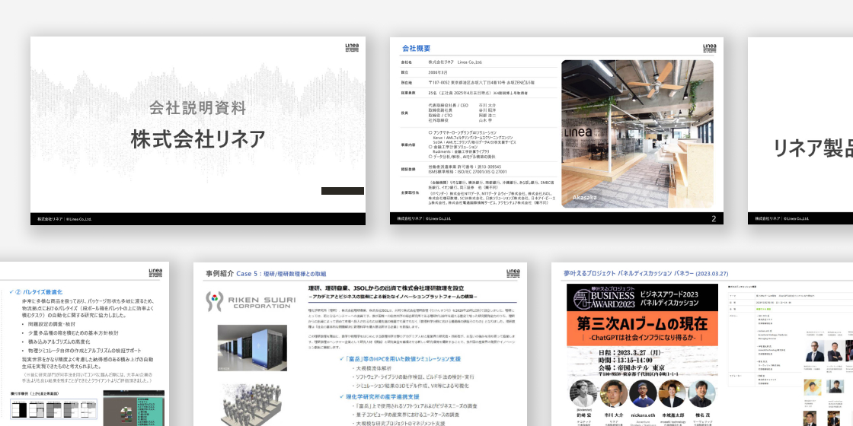
Task: Click the supercomputer photo on the Case 5 slide
Action: (x=252, y=348)
